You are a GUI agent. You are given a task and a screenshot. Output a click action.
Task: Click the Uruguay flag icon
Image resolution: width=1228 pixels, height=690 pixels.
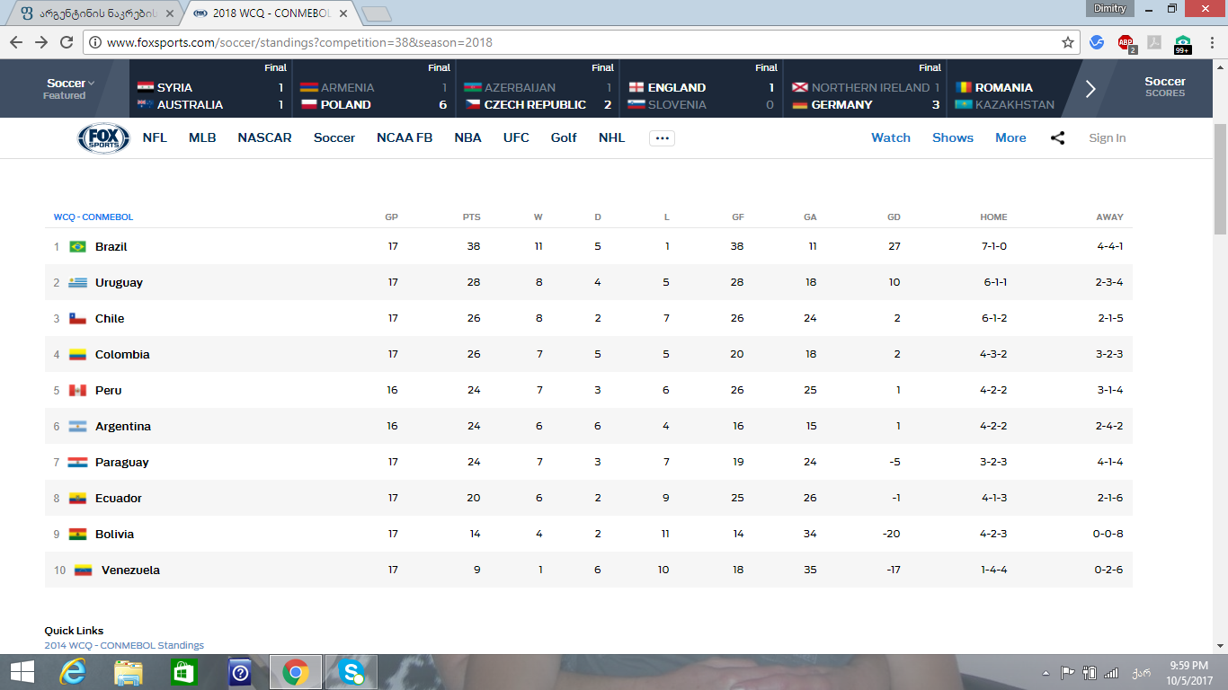click(78, 282)
